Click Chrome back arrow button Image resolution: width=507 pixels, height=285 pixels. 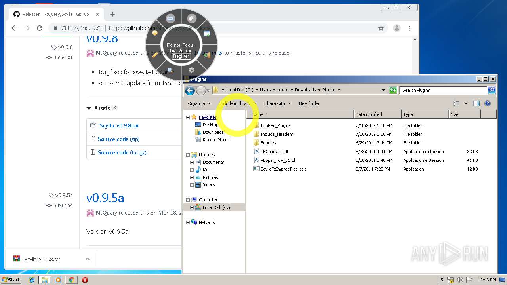pos(14,28)
